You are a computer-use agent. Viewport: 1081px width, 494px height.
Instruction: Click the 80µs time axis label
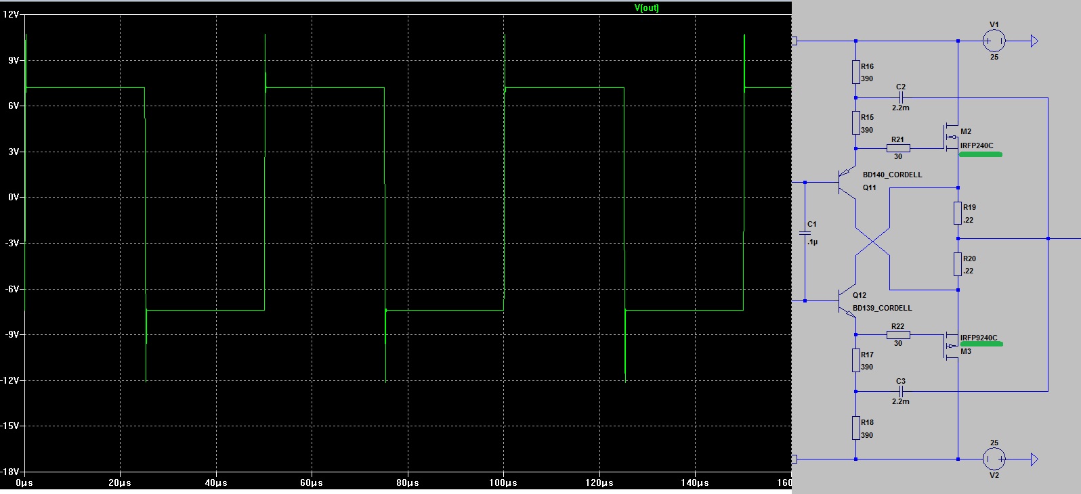tap(408, 482)
